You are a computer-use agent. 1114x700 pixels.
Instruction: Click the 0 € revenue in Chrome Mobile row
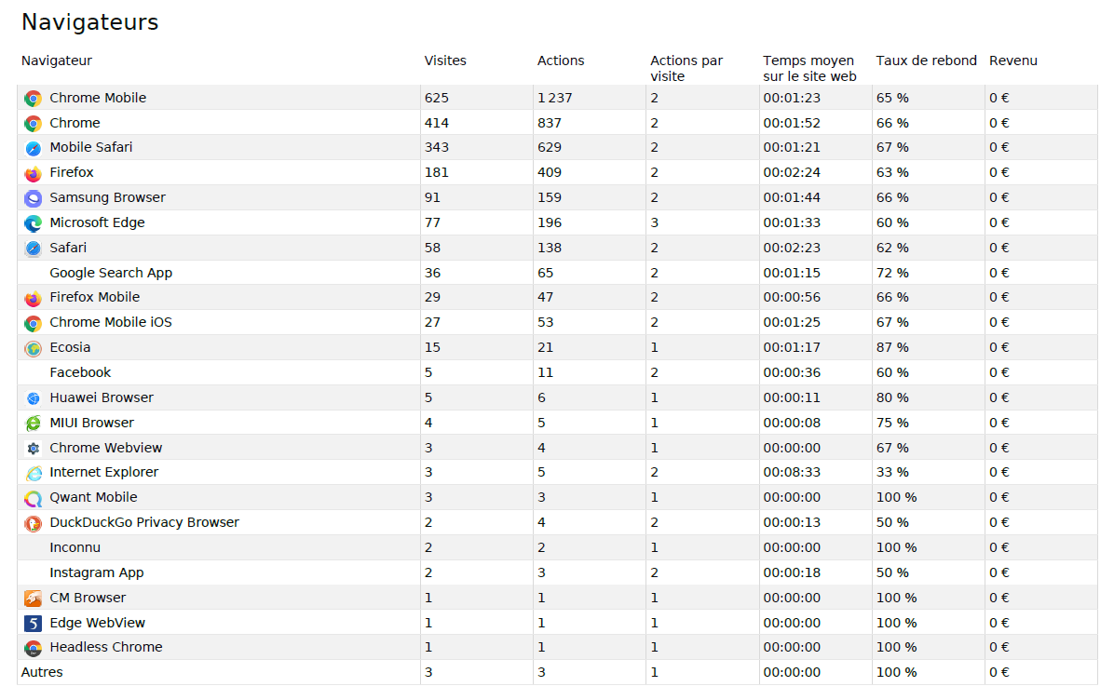(x=999, y=98)
